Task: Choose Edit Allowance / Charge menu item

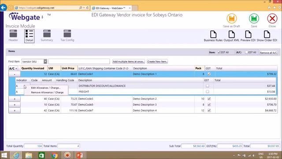Action: 46,88
